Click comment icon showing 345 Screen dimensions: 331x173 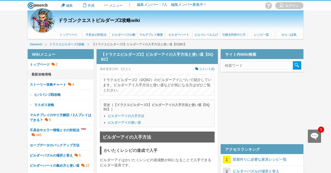(33, 135)
